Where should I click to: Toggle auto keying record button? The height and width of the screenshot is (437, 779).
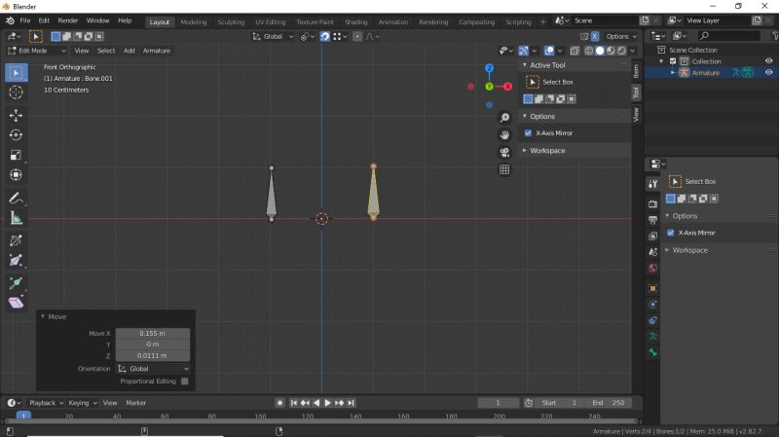[x=279, y=403]
